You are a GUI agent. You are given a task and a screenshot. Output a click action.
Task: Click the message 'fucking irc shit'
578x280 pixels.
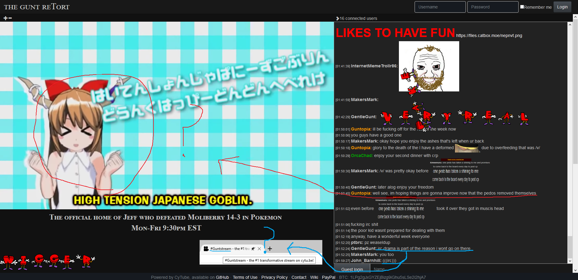365,224
